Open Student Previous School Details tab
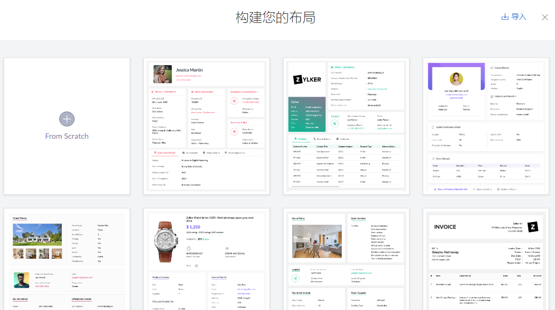 pos(452,189)
